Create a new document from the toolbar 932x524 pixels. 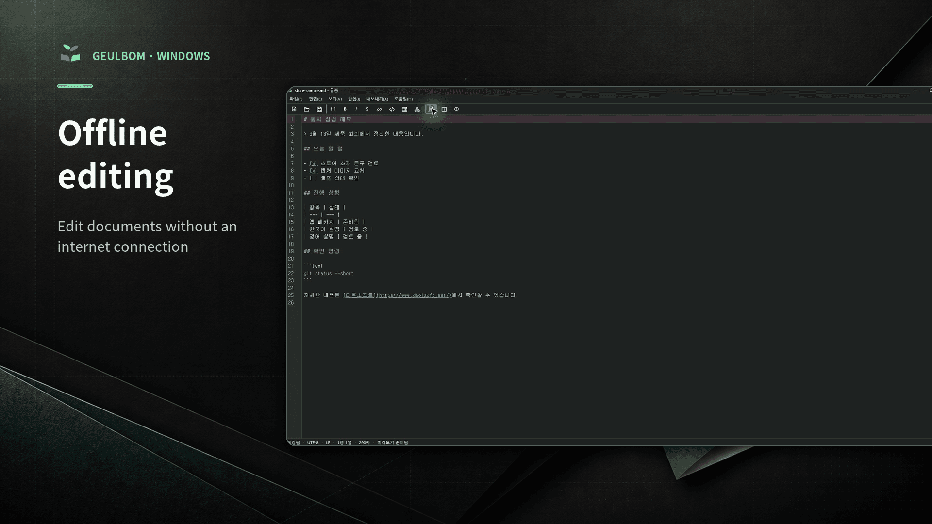(x=294, y=109)
